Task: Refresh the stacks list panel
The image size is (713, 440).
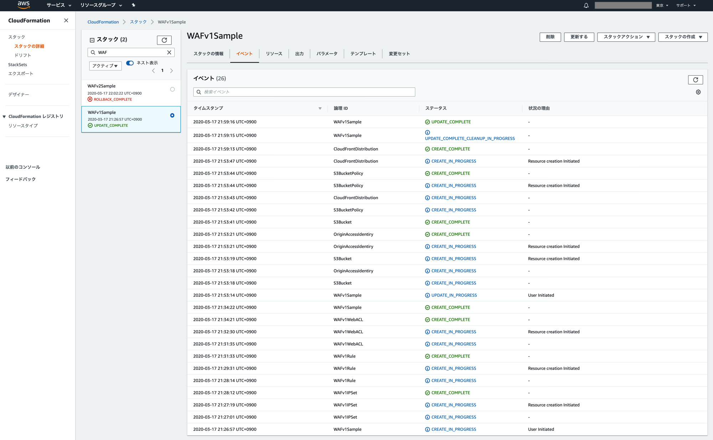Action: pos(164,40)
